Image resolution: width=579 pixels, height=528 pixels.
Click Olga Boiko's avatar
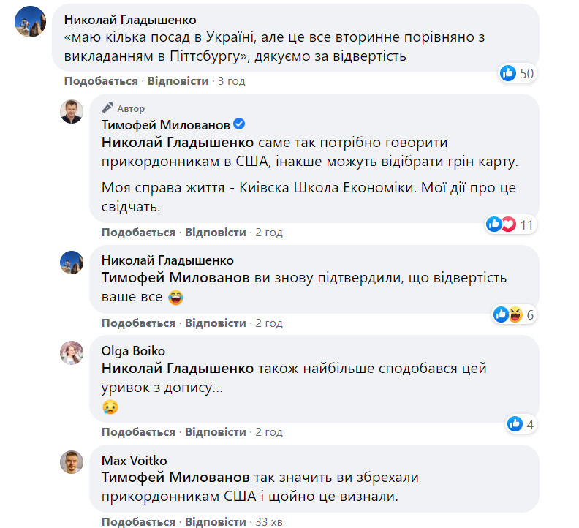[x=71, y=352]
